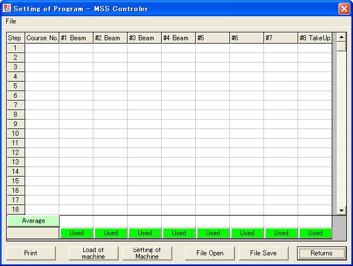
Task: Open the File menu
Action: point(11,21)
